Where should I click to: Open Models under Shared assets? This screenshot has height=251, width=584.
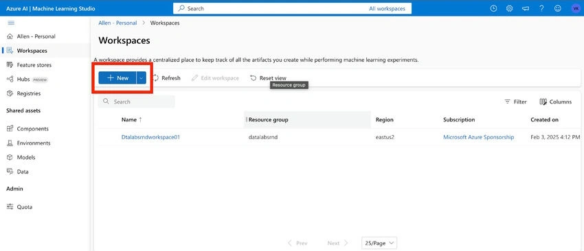(x=25, y=157)
